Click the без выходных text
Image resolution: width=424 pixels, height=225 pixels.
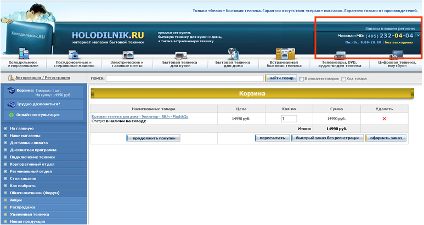coord(399,42)
